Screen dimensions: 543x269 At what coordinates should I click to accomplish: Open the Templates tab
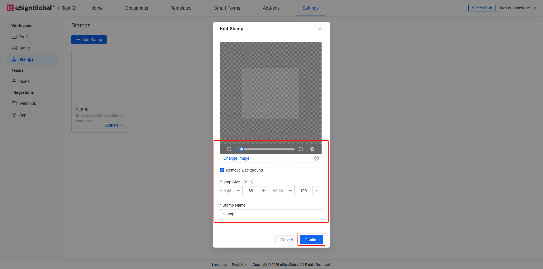coord(181,8)
